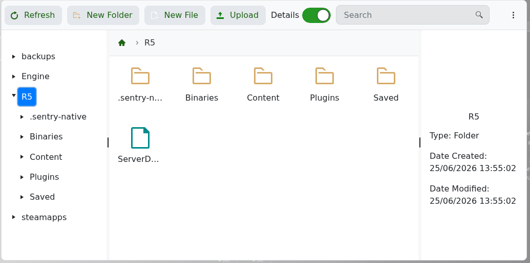Viewport: 530px width, 263px height.
Task: Create a New Folder
Action: coord(103,15)
